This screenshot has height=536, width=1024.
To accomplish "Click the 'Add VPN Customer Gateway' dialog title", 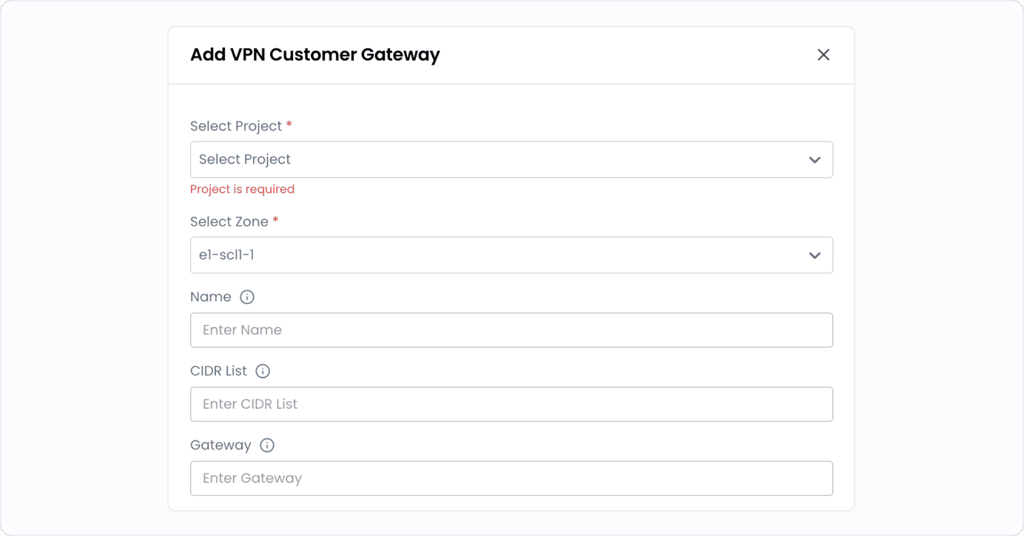I will [315, 54].
